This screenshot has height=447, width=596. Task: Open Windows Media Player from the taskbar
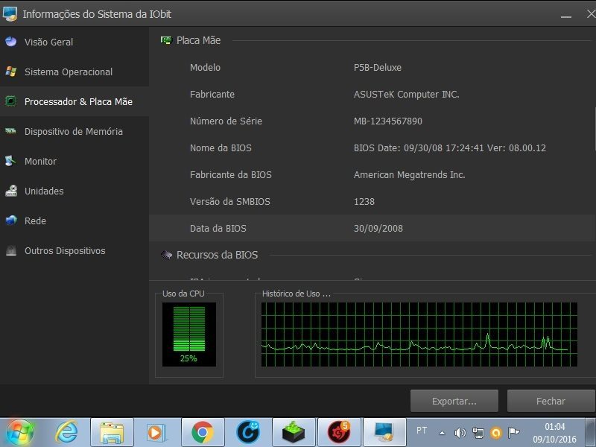pyautogui.click(x=157, y=432)
